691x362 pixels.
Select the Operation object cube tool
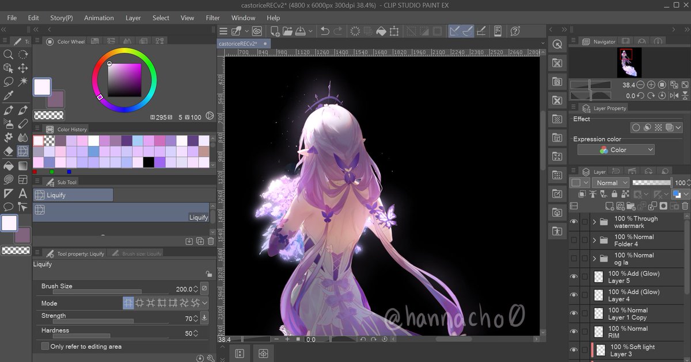point(9,68)
